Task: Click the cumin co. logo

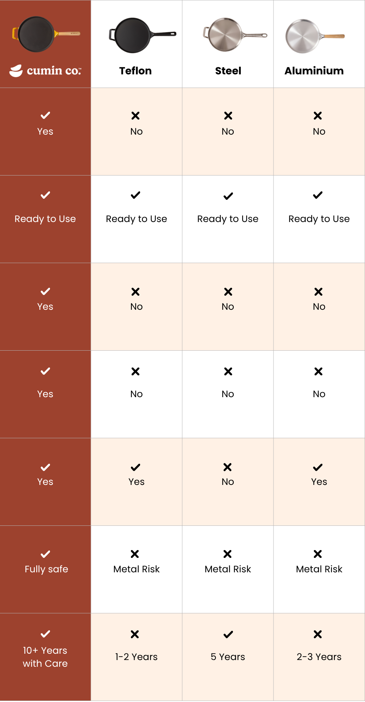Action: pos(45,71)
